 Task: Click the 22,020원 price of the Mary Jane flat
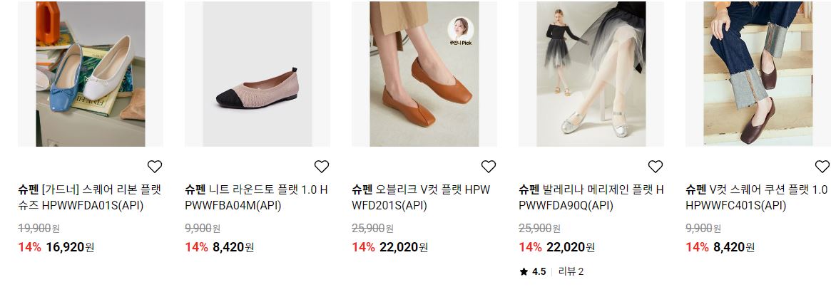click(x=571, y=246)
